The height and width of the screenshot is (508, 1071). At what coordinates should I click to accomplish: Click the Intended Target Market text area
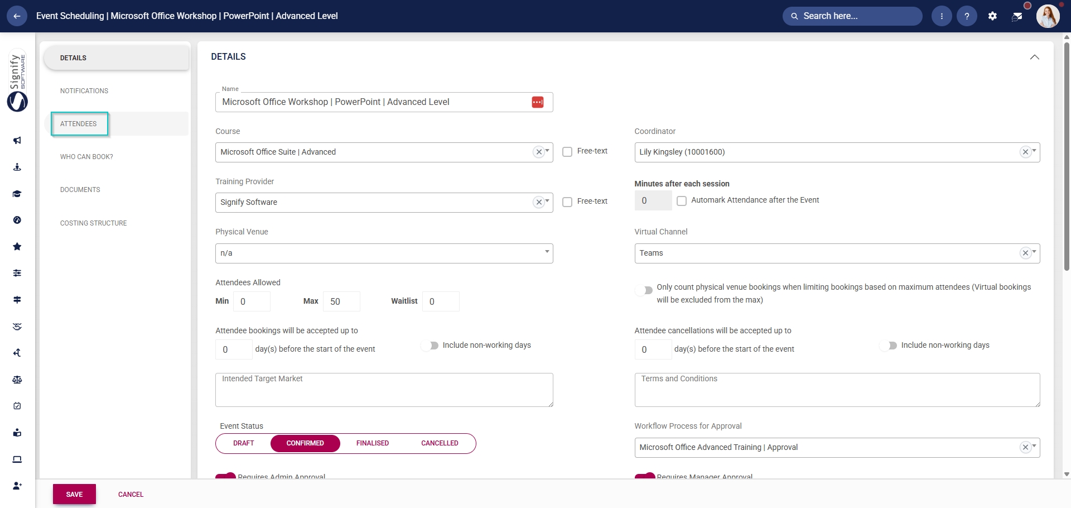point(384,390)
